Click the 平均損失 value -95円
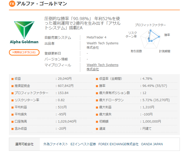186x159 pixels. tap(62, 114)
